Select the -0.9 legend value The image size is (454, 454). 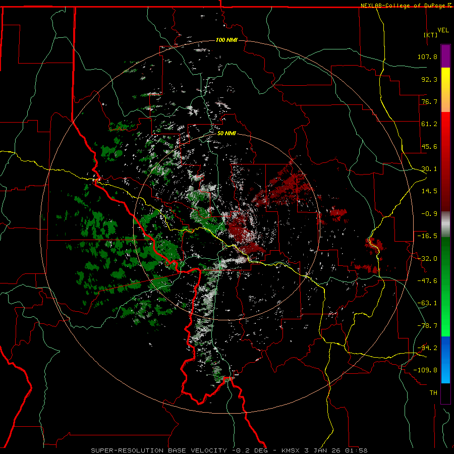point(429,214)
